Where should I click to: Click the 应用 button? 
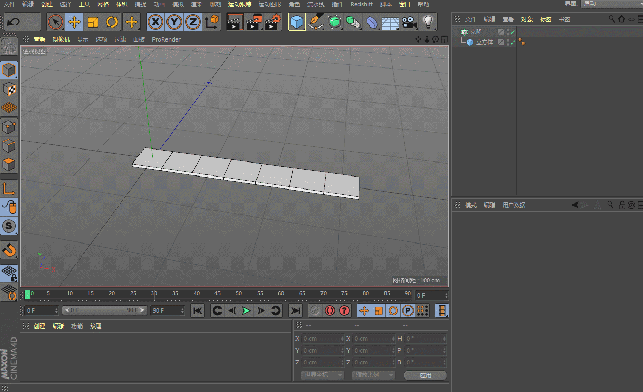pyautogui.click(x=425, y=375)
